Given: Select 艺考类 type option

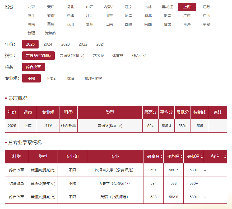Looking at the screenshot, I should click(x=98, y=56).
